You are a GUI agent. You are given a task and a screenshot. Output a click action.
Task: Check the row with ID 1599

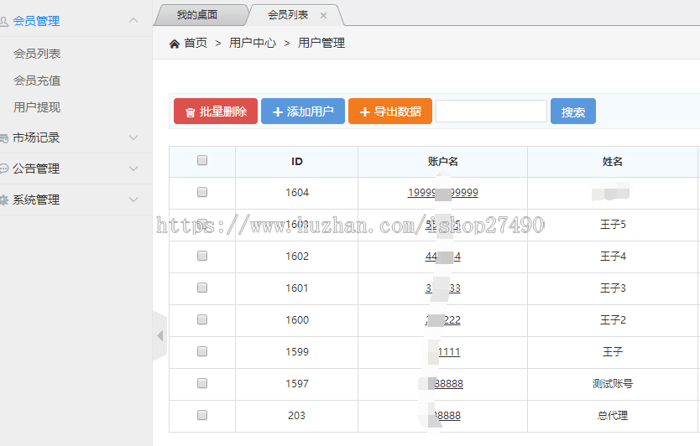pos(202,351)
